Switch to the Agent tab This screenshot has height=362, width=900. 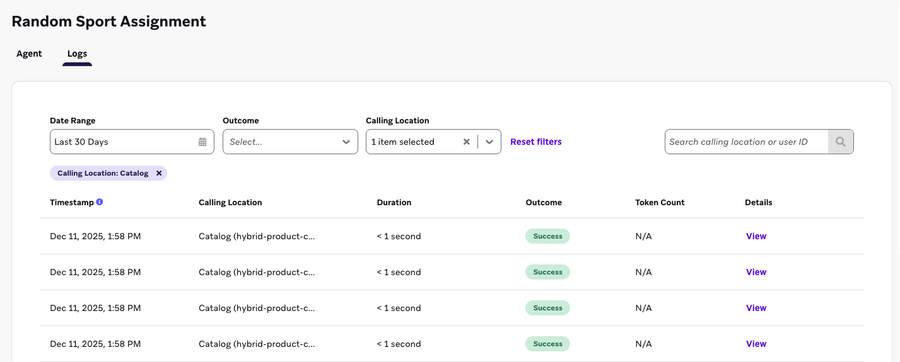pos(29,54)
